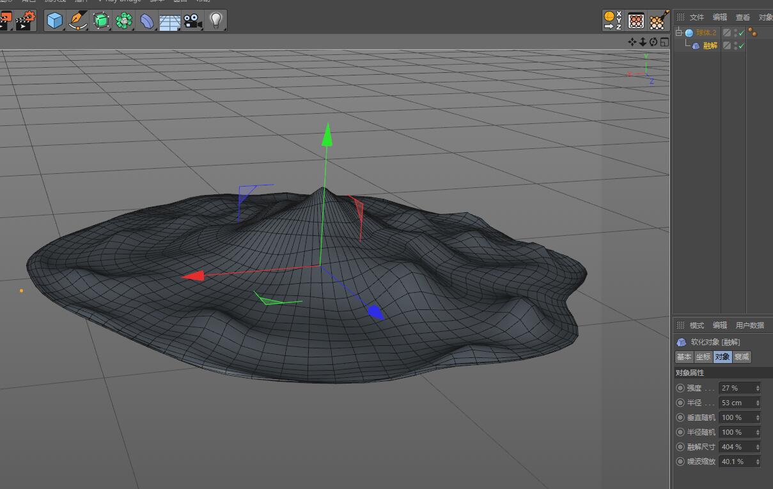Screen dimensions: 773x489
Task: Toggle the layer square for 球体.2
Action: [x=727, y=33]
